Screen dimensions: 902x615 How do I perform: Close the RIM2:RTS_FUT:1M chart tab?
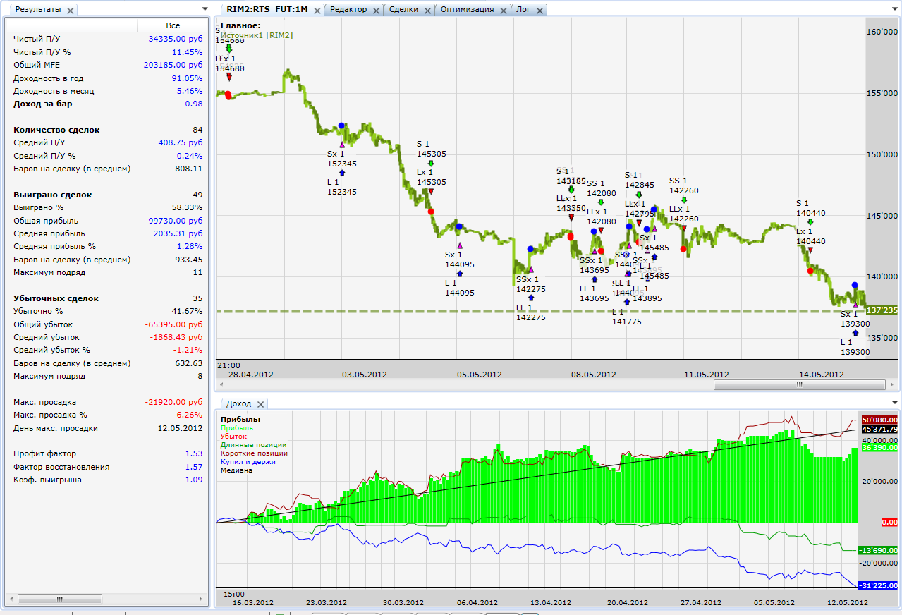click(x=317, y=11)
